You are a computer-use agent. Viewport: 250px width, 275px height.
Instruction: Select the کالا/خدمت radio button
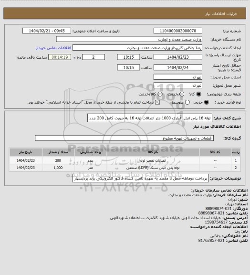click(160, 94)
